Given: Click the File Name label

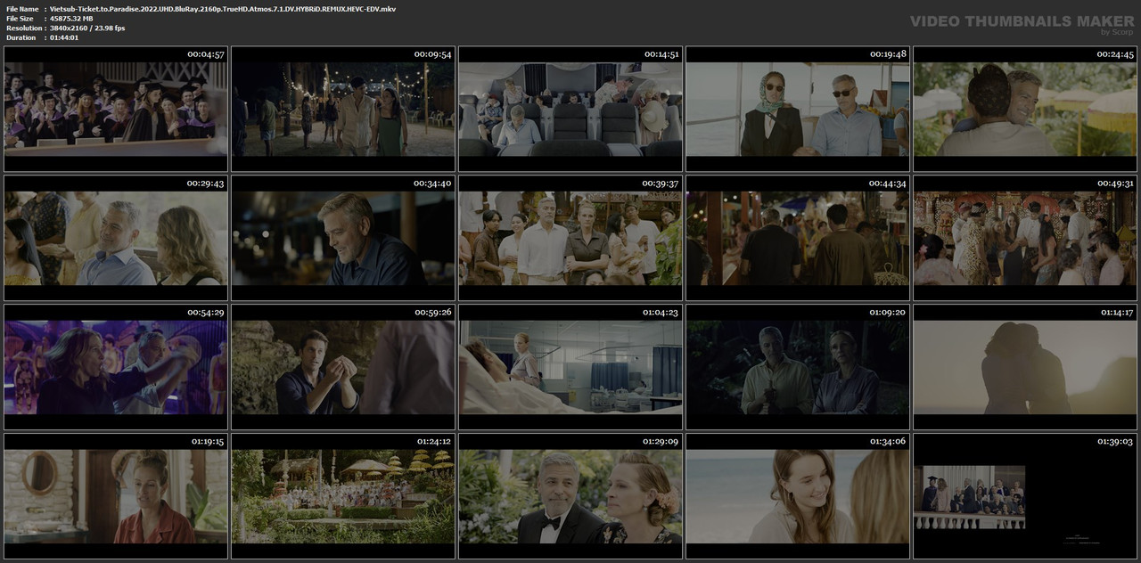Looking at the screenshot, I should point(22,9).
